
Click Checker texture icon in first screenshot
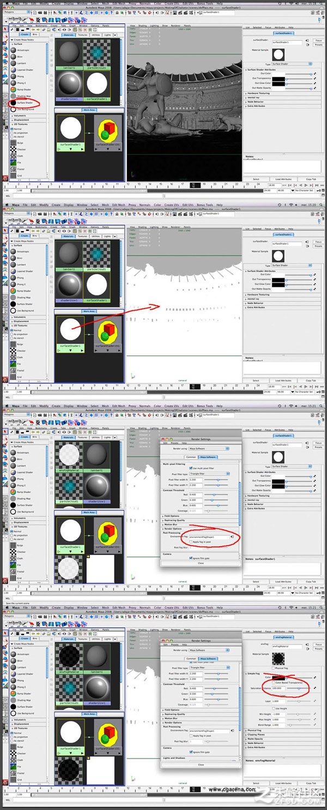coord(13,149)
